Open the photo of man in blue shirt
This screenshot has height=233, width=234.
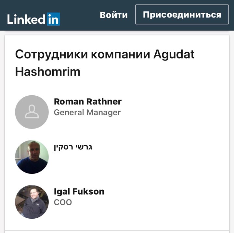(x=32, y=157)
